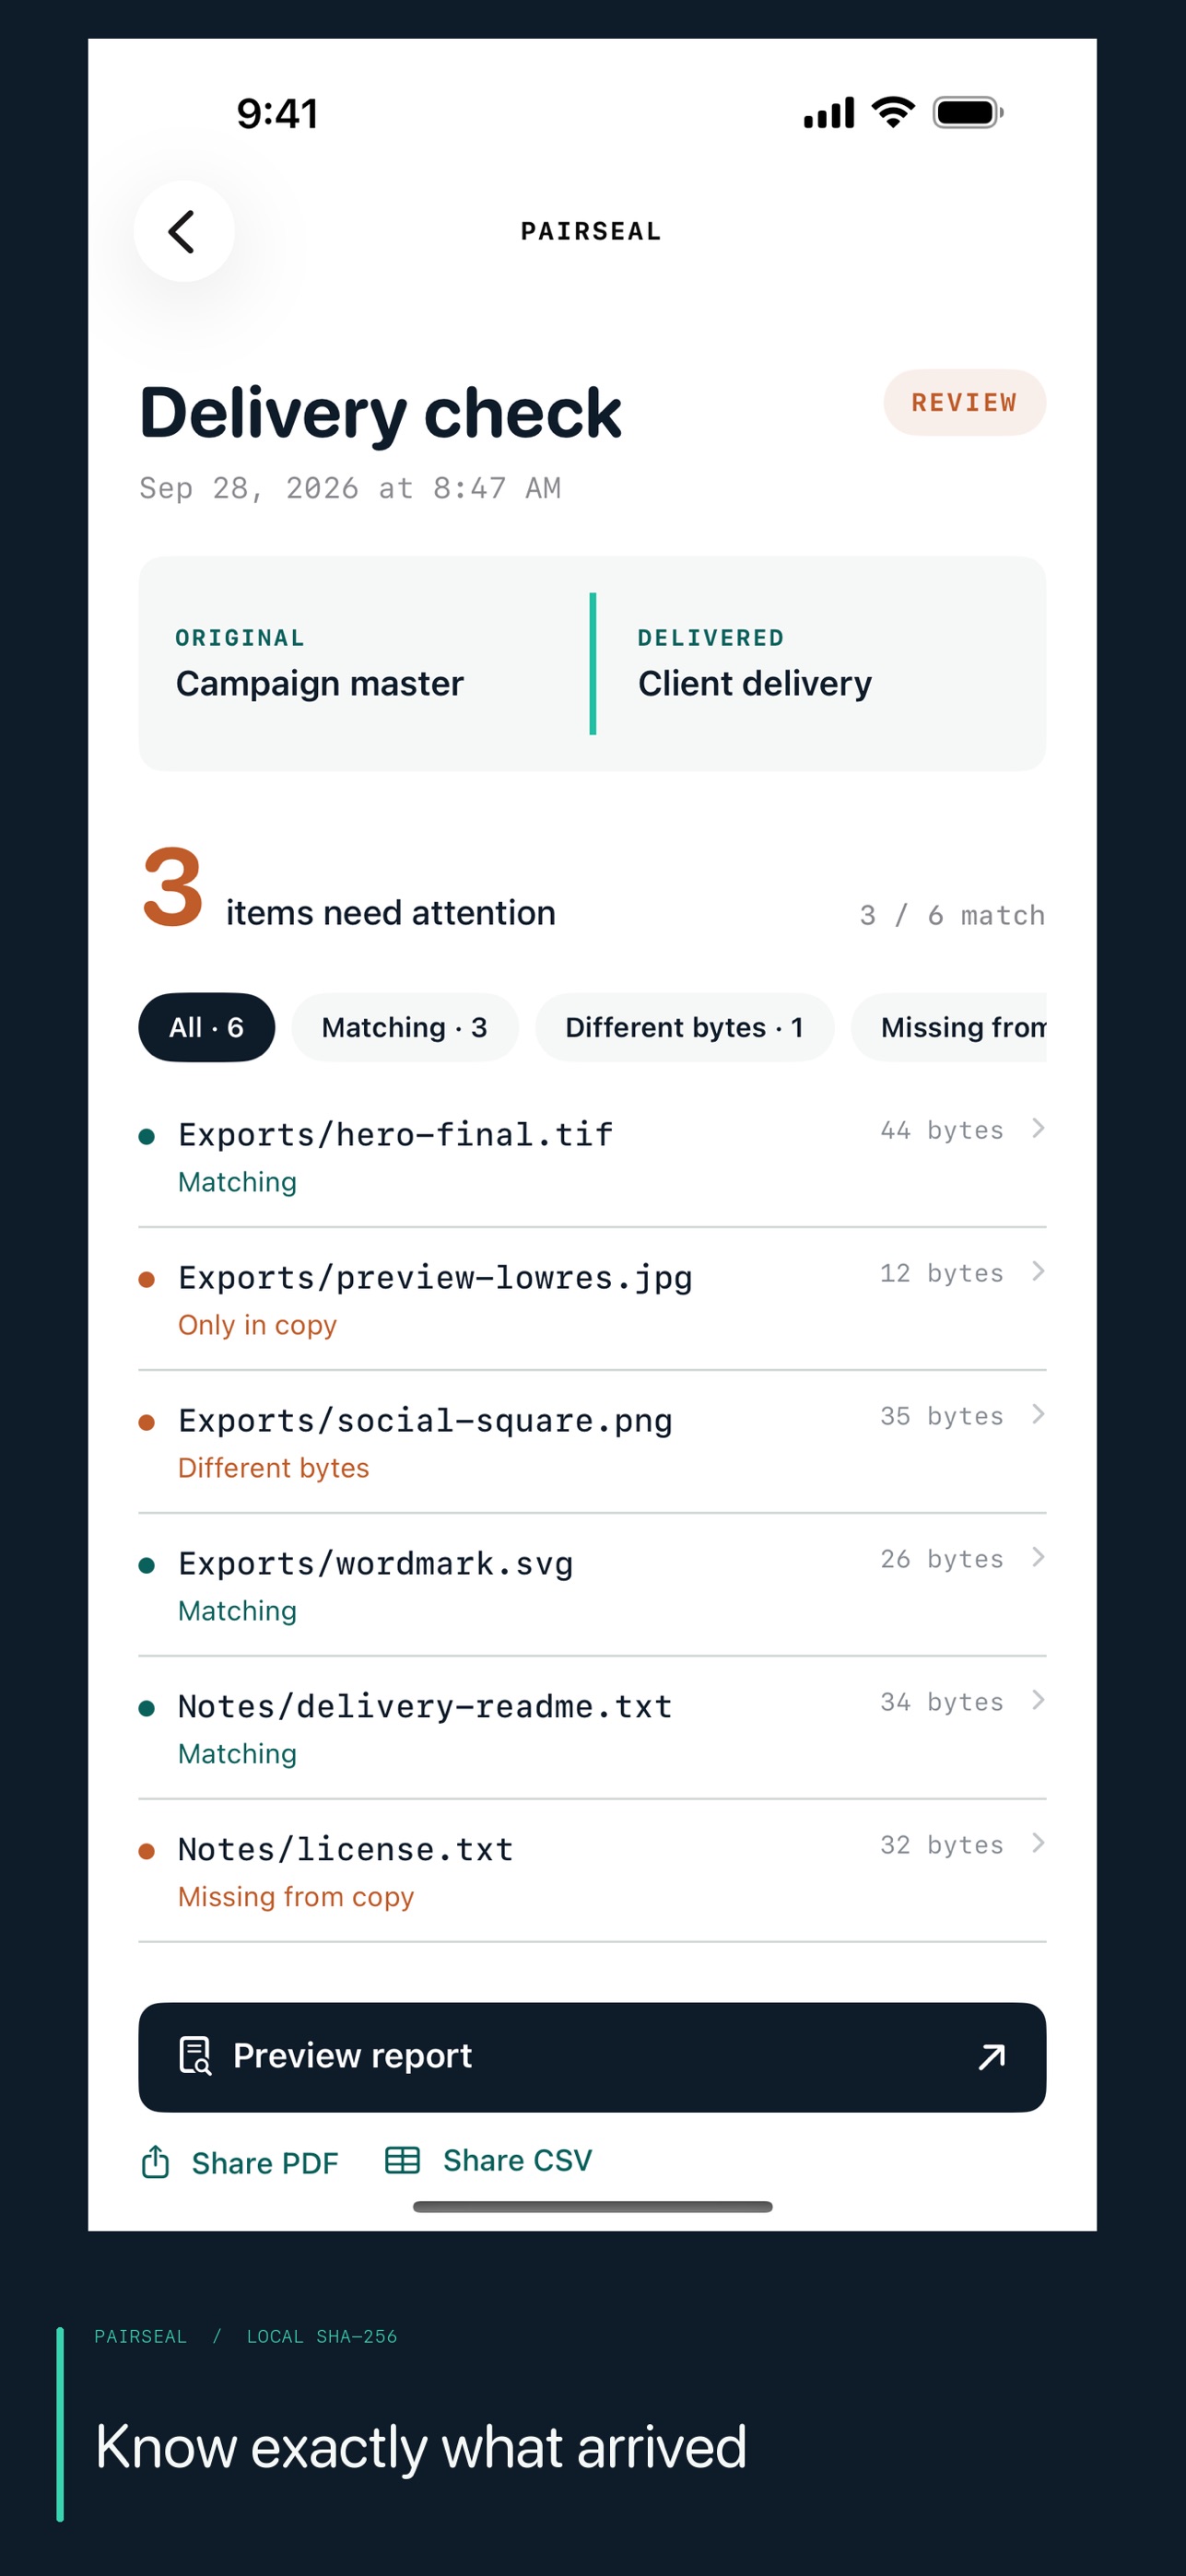Filter by Different bytes · 1
The image size is (1186, 2576).
(x=684, y=1027)
